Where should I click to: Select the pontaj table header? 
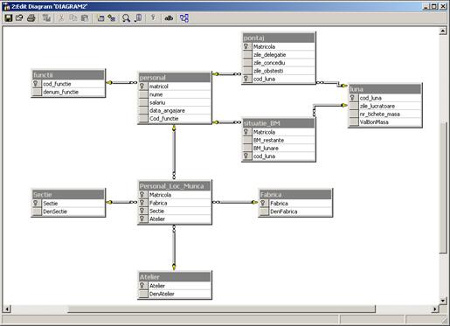click(279, 38)
